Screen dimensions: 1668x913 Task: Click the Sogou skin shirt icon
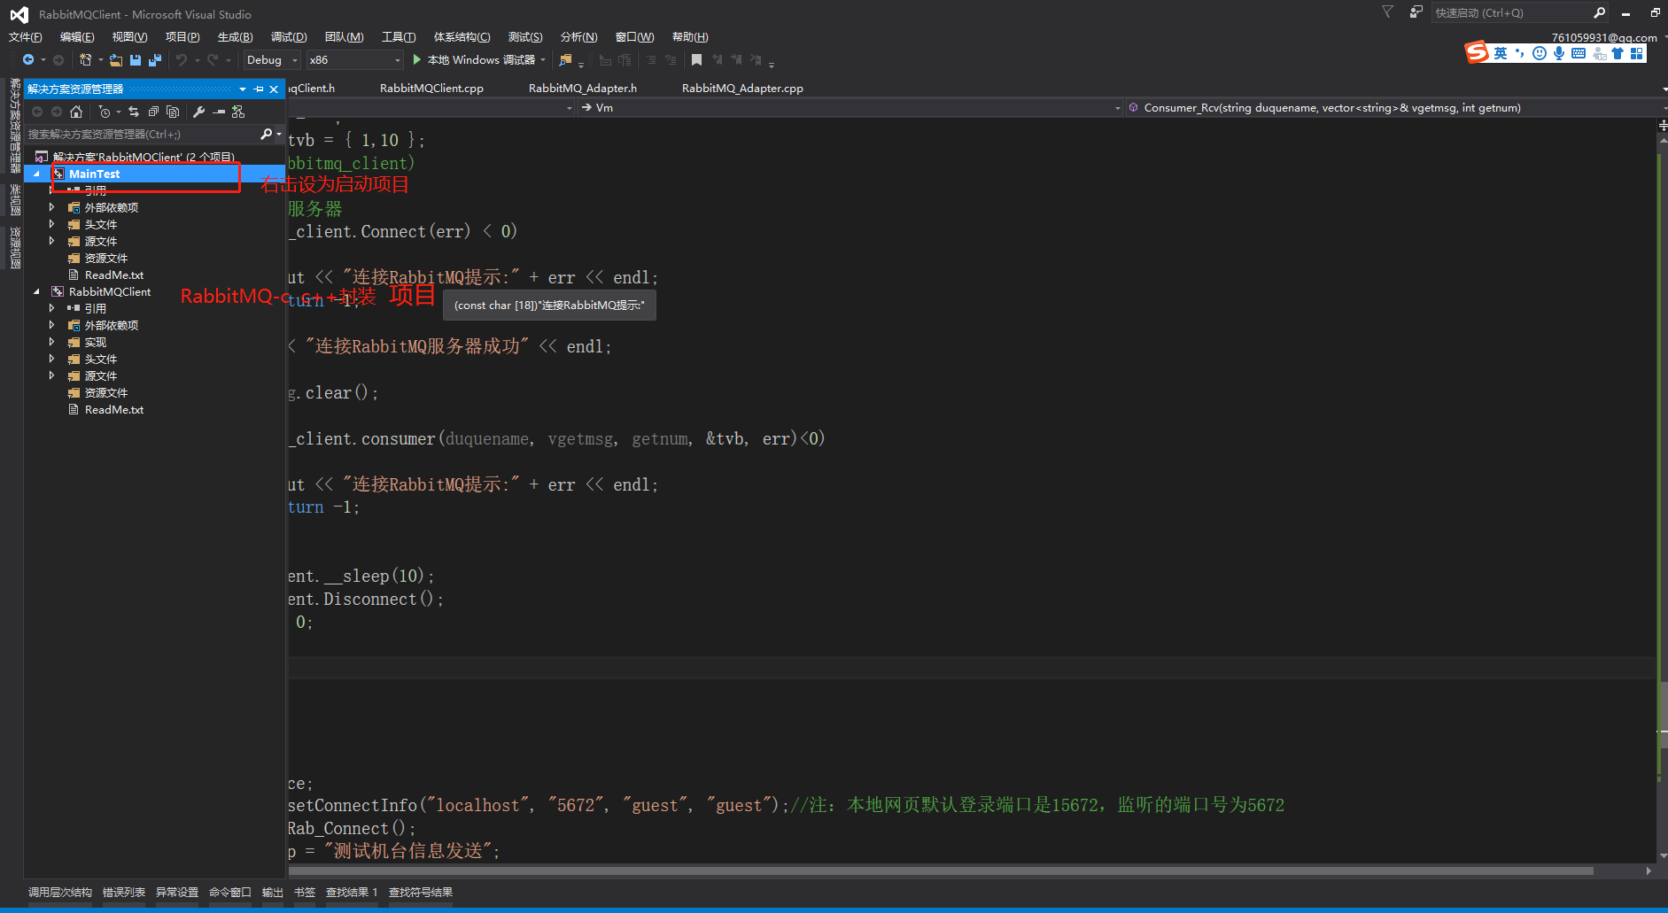coord(1618,53)
